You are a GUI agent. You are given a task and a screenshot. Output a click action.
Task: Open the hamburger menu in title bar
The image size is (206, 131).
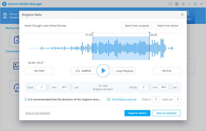tap(183, 4)
